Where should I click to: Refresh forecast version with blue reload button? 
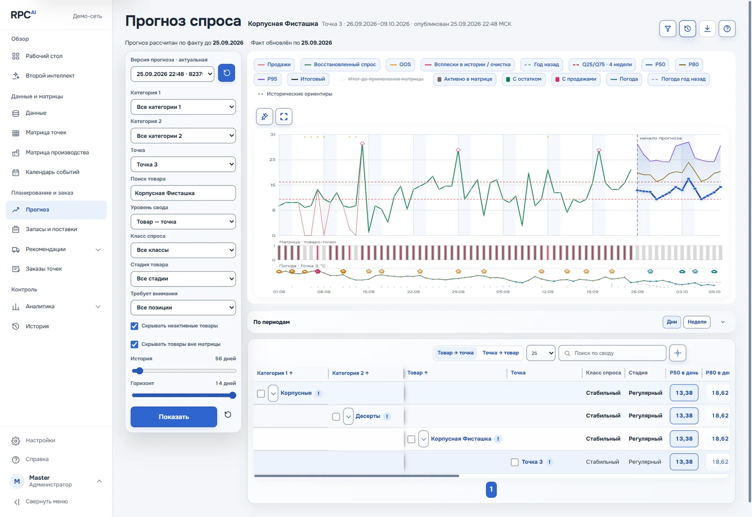tap(226, 73)
